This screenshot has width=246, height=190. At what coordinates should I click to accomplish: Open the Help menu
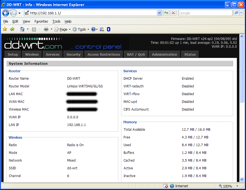(x=68, y=22)
